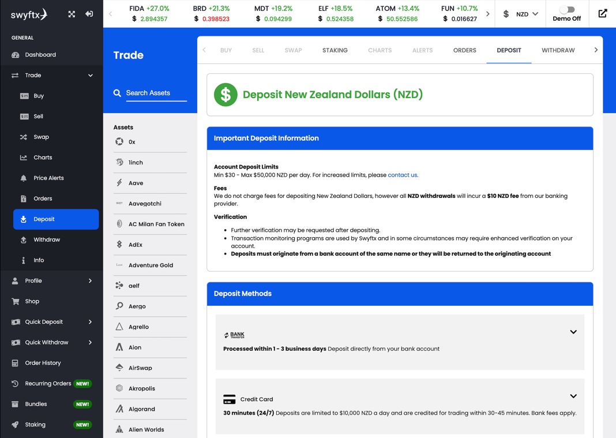Screen dimensions: 616x438
Task: Click the ELF ticker item
Action: tap(336, 14)
